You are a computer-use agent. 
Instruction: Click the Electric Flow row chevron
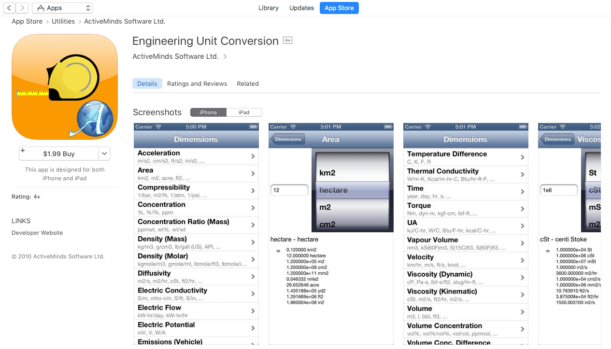click(253, 311)
